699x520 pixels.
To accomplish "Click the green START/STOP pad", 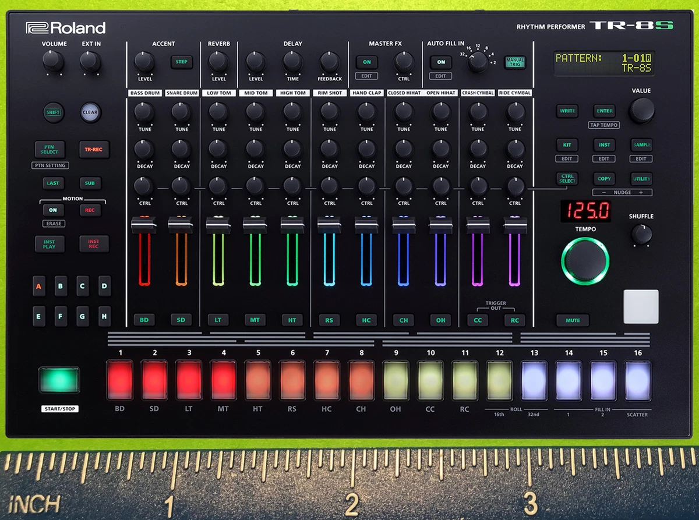I will click(59, 380).
